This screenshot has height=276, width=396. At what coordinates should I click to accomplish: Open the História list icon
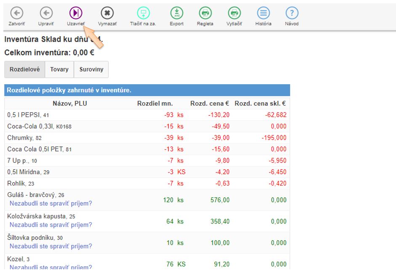coord(263,13)
